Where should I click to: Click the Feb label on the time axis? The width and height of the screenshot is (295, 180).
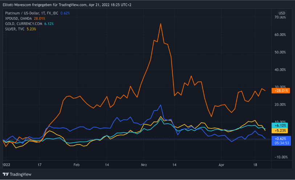pos(76,164)
